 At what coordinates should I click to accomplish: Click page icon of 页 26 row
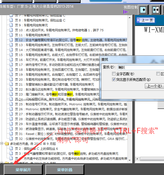[x=11, y=109]
